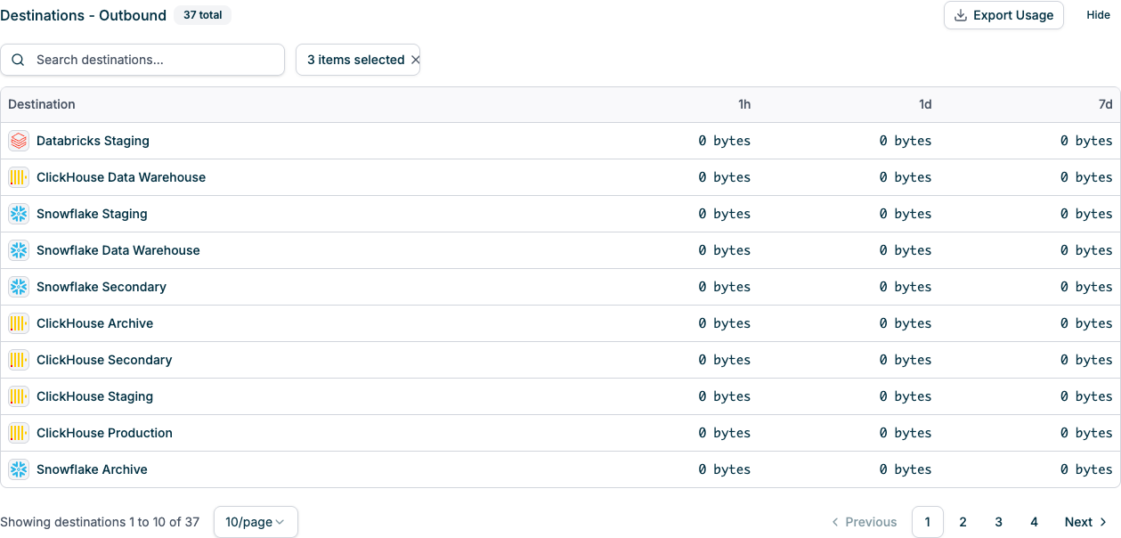The height and width of the screenshot is (538, 1121).
Task: Open the 10/page page size dropdown
Action: [256, 522]
